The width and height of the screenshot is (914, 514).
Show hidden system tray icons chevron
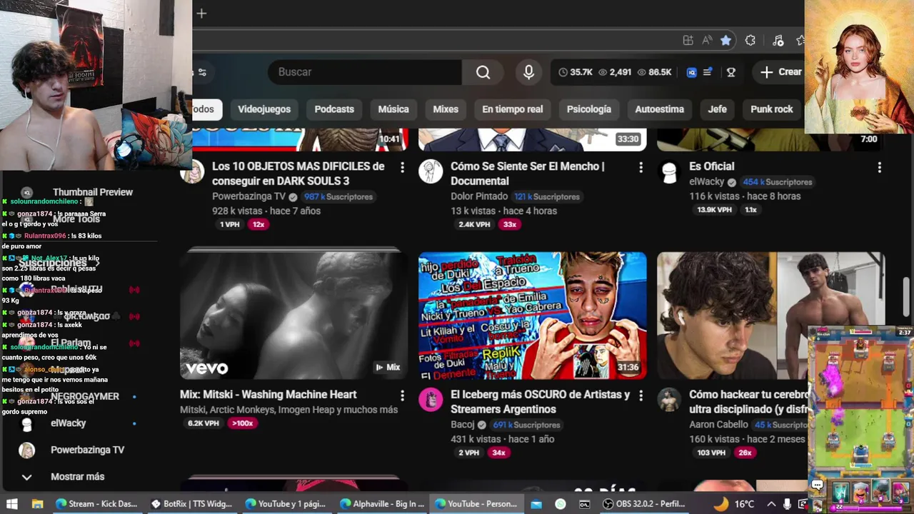pyautogui.click(x=771, y=504)
